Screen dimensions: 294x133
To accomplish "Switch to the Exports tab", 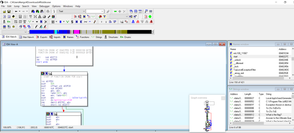I will click(x=42, y=37).
